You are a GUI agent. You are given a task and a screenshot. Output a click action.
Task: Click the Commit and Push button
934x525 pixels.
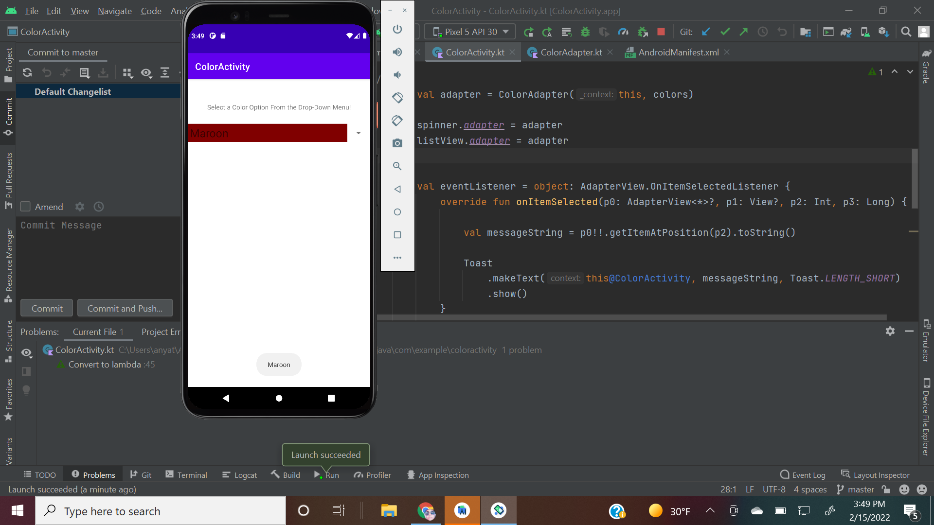click(125, 308)
